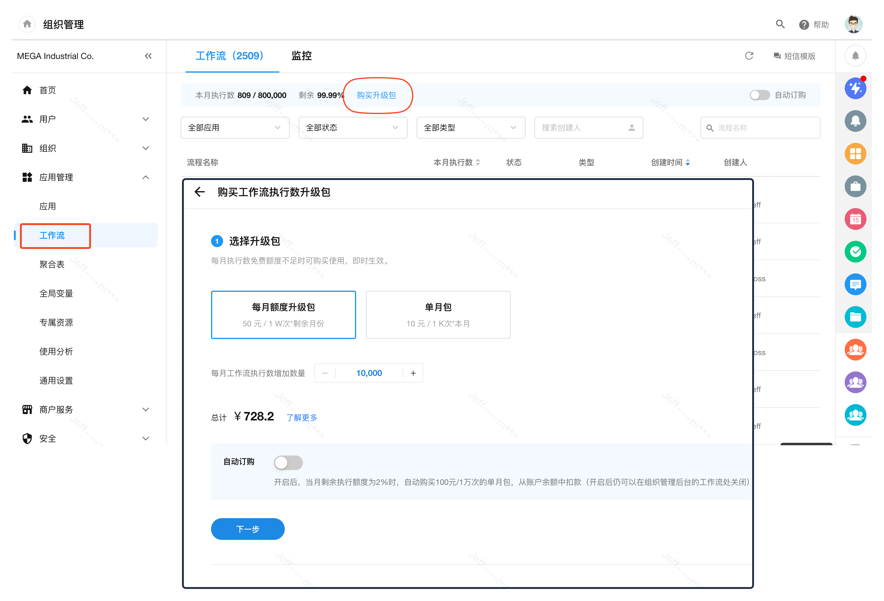Select the 单月包 package option

click(438, 315)
